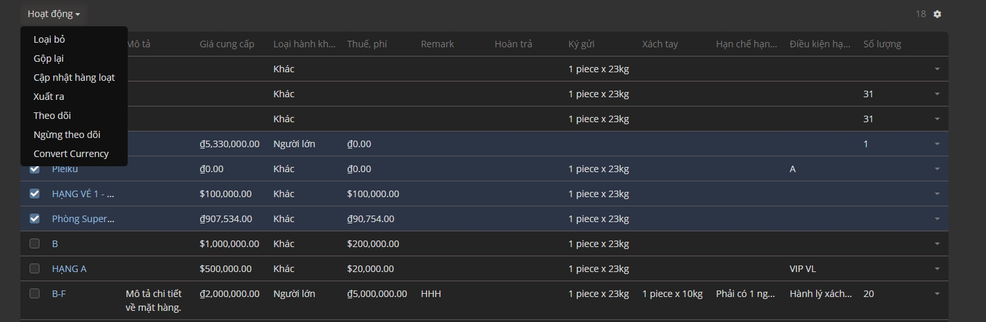986x322 pixels.
Task: Tick the checkbox for row B
Action: [x=35, y=244]
